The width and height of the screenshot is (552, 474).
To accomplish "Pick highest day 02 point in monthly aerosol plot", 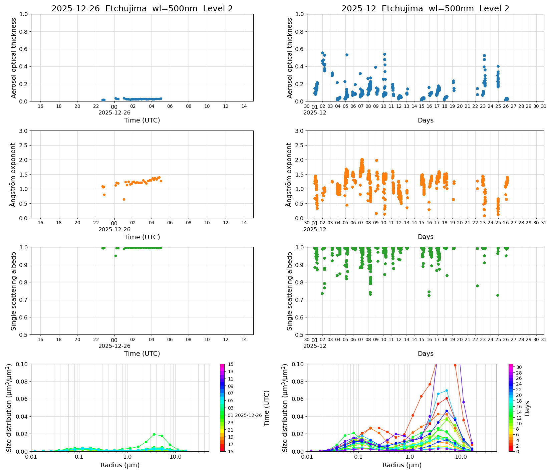I will point(322,53).
